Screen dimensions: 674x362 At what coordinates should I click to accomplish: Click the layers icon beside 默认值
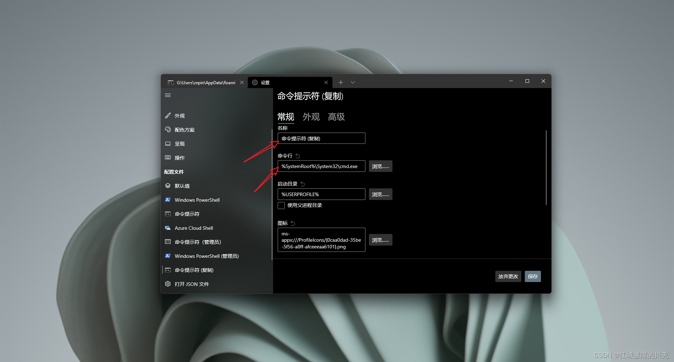[x=168, y=186]
